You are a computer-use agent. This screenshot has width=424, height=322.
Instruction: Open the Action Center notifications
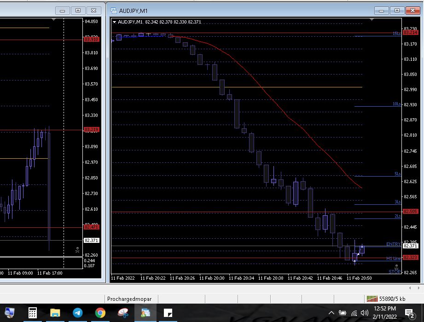(x=410, y=313)
